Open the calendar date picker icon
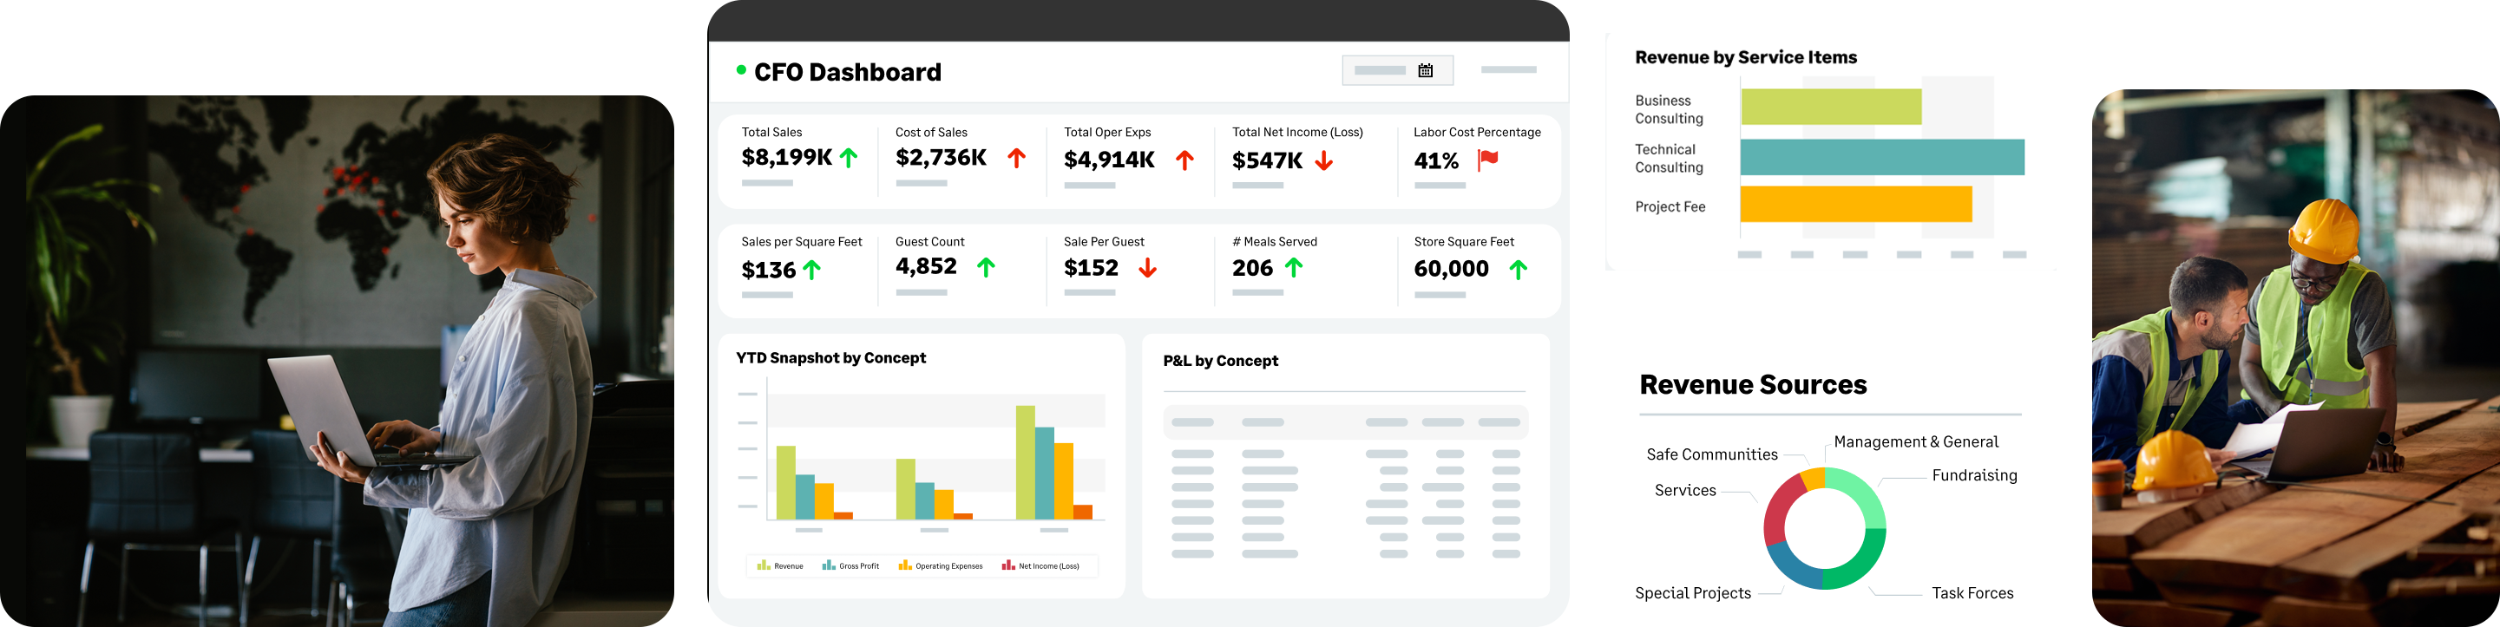 [1425, 71]
